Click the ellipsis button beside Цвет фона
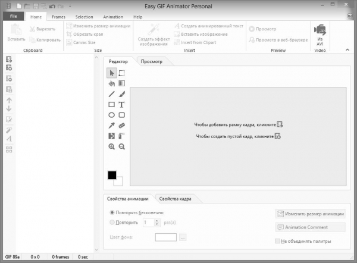Image resolution: width=357 pixels, height=263 pixels. click(183, 237)
